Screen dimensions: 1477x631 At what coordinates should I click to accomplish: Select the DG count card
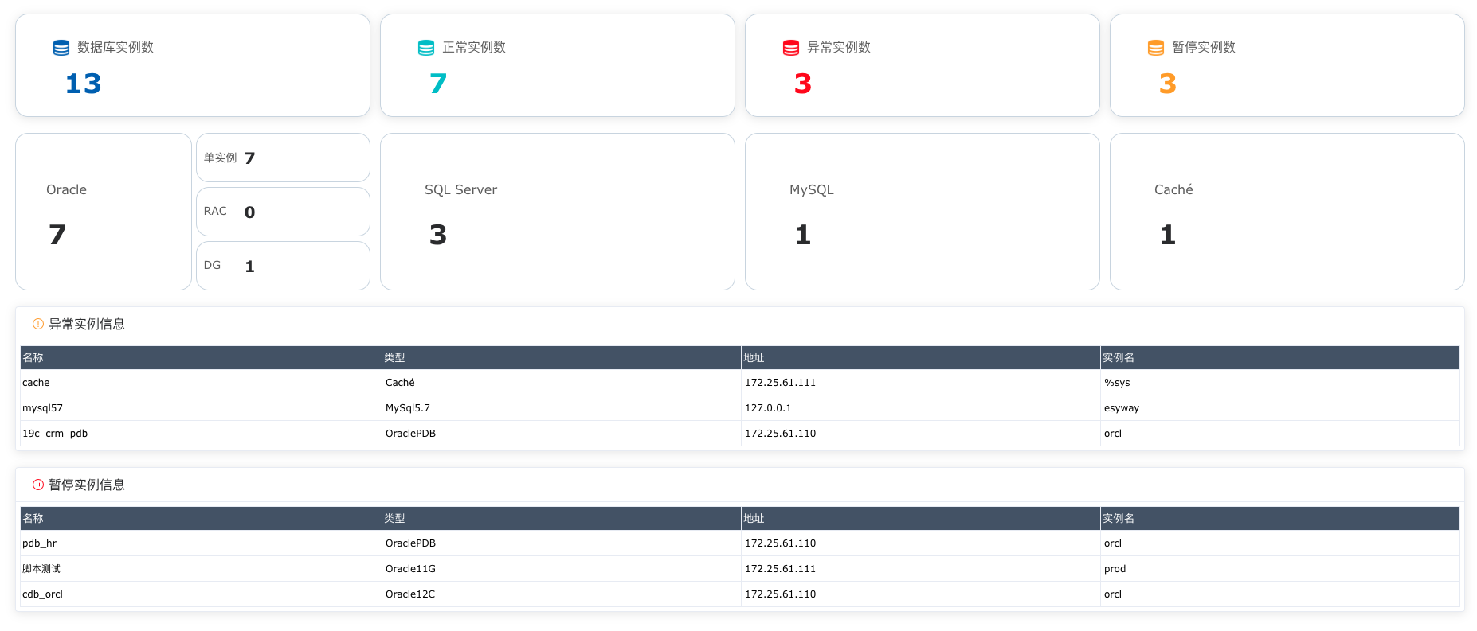[283, 266]
